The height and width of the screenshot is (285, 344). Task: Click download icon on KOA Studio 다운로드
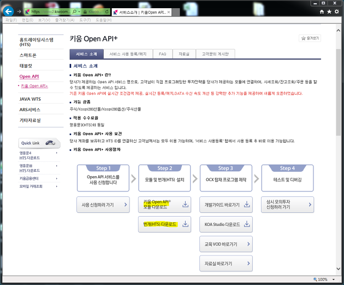tap(247, 224)
